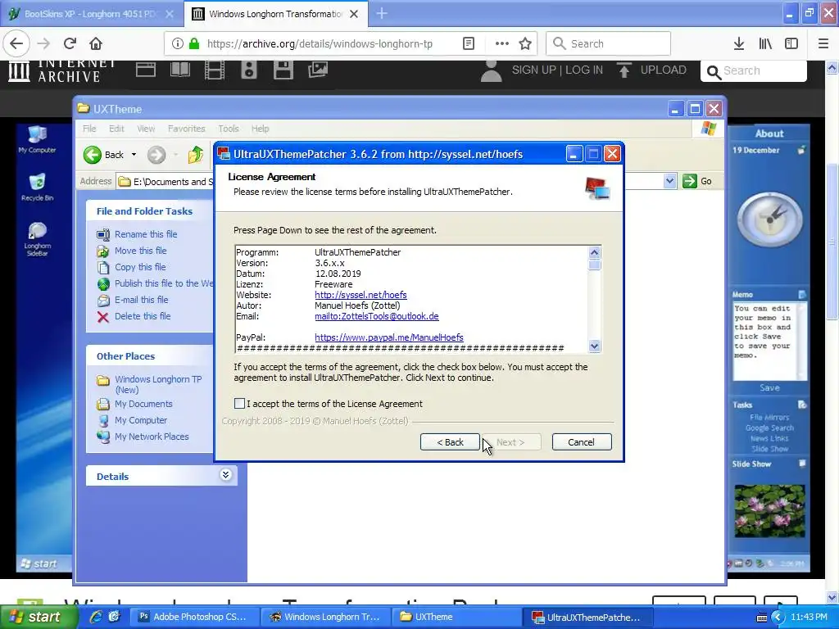Open Internet Archive audio speaker icon
Screen dimensions: 839x629
tap(249, 70)
